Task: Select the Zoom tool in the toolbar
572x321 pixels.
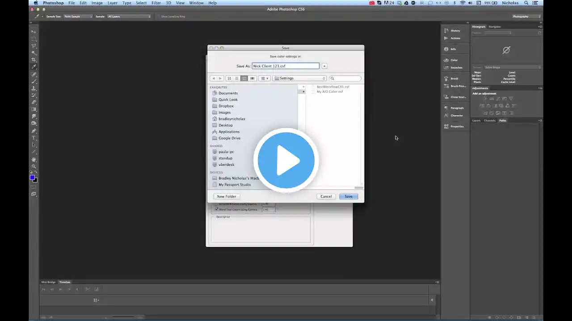Action: (34, 166)
